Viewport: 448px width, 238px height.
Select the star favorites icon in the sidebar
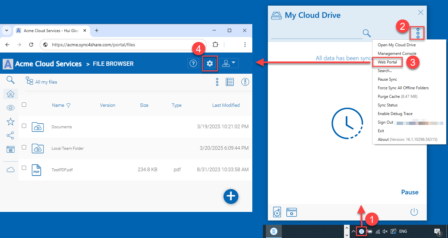point(11,122)
